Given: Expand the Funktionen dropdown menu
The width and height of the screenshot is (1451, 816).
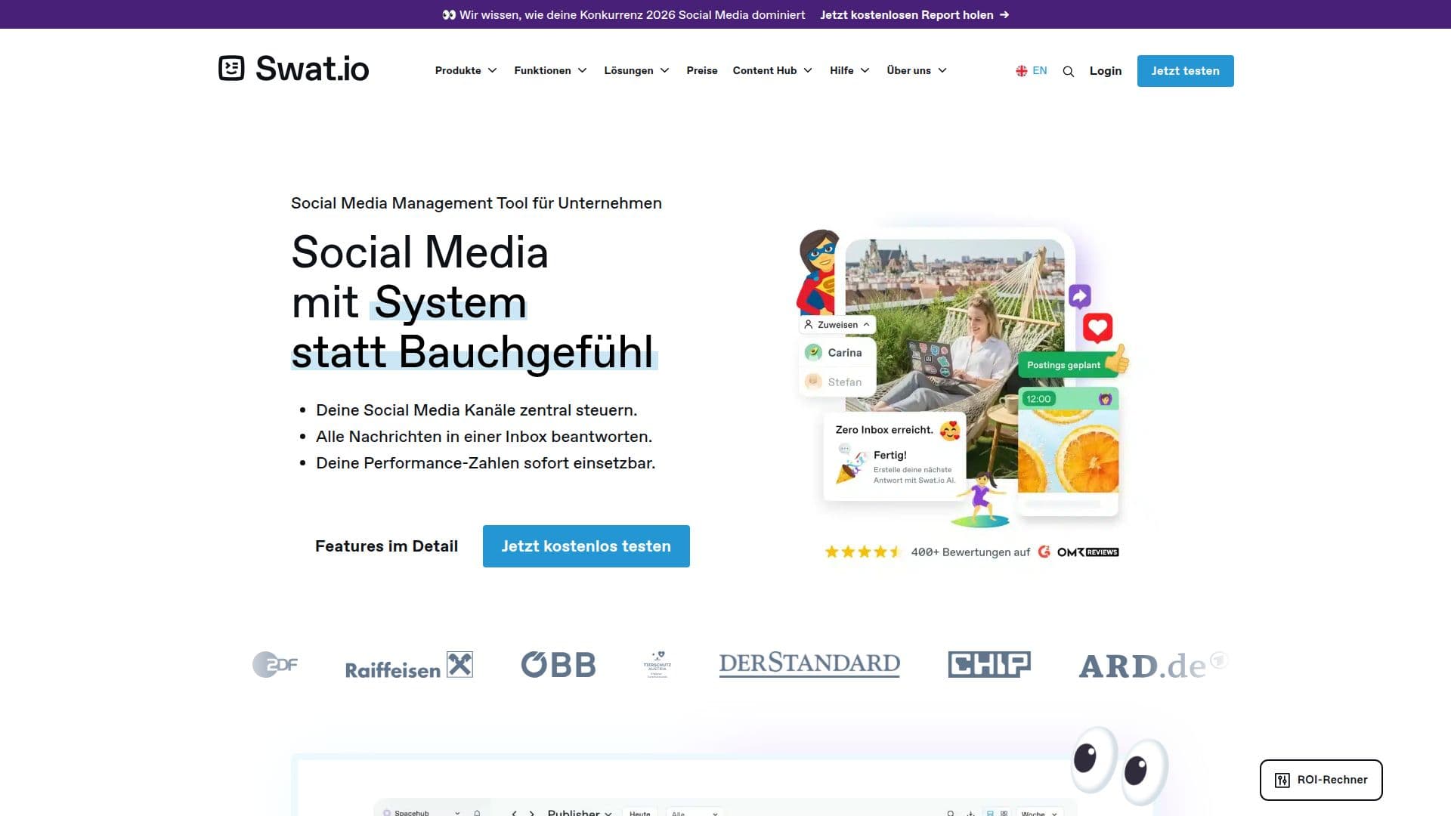Looking at the screenshot, I should pos(550,70).
